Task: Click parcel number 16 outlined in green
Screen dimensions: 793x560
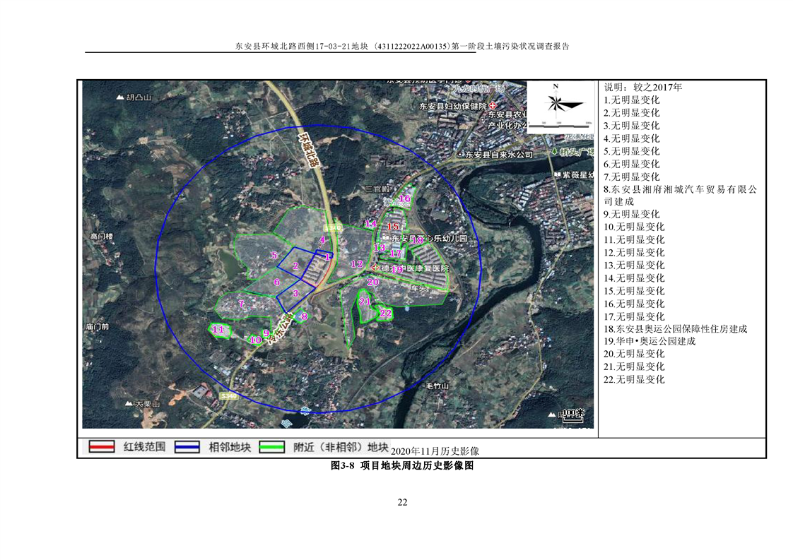Action: click(x=404, y=199)
